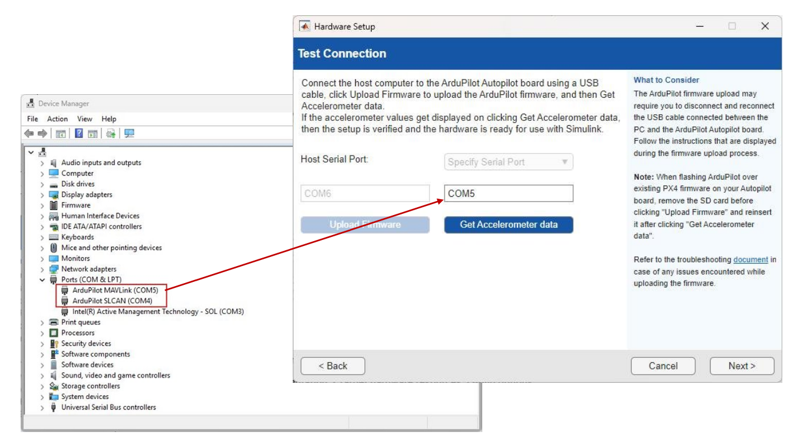Click the COM5 serial port text field
The image size is (798, 441).
(x=508, y=194)
